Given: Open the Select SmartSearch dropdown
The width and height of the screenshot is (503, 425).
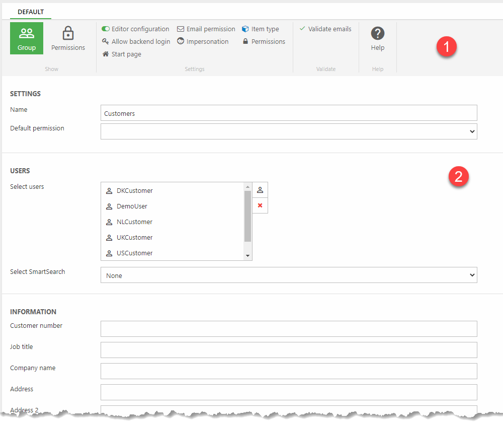Looking at the screenshot, I should tap(289, 275).
